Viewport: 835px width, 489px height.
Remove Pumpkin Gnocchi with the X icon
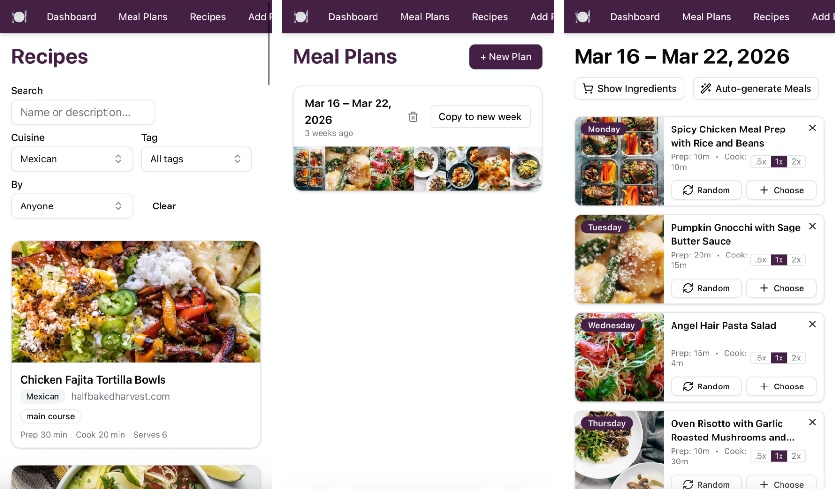pos(813,226)
